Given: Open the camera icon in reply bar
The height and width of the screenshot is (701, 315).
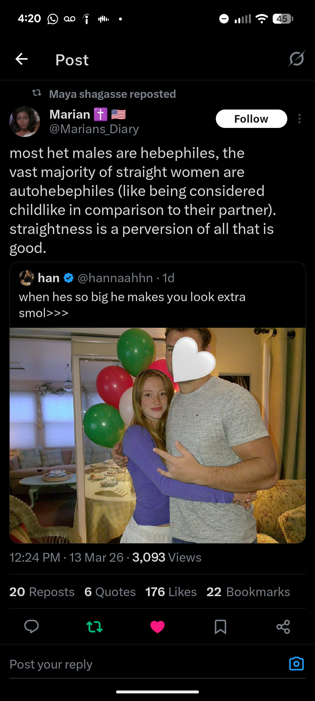Looking at the screenshot, I should pos(296,664).
